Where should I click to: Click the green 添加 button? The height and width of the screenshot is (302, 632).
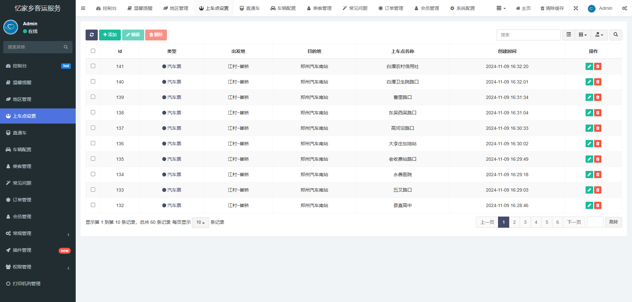click(110, 35)
